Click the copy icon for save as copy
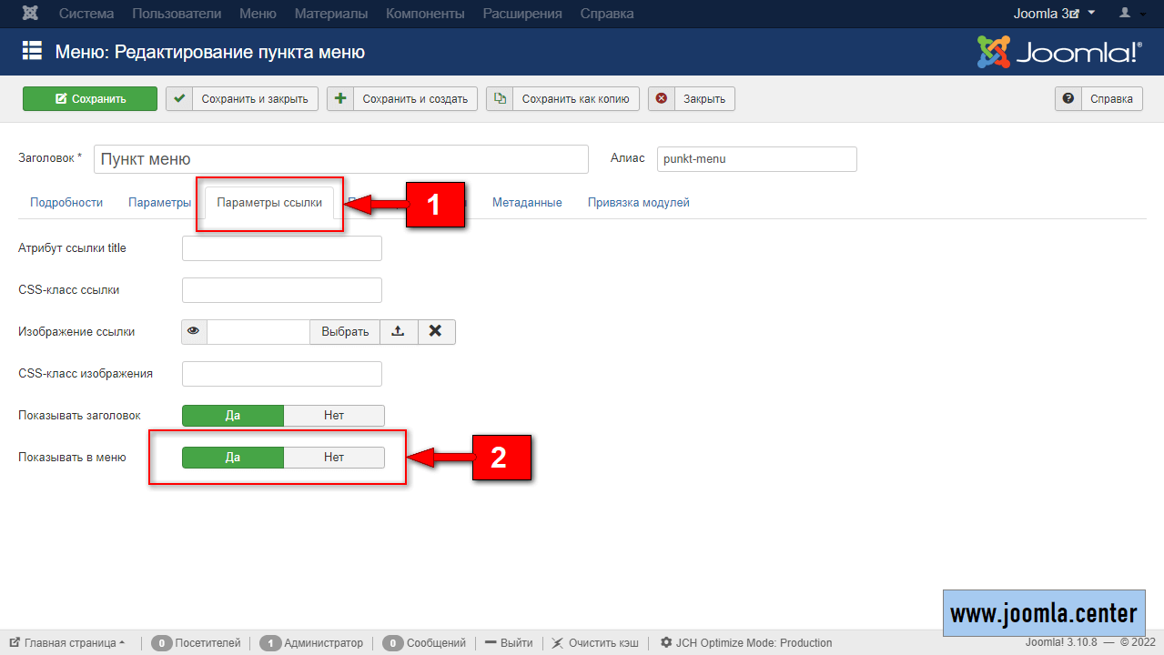 (x=500, y=99)
